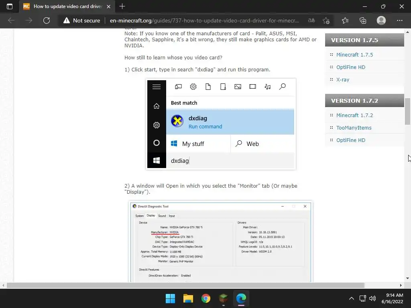Open network status tray icon

363,298
